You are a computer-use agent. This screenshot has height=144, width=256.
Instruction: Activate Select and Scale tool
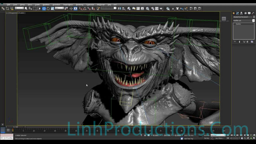tap(52, 8)
